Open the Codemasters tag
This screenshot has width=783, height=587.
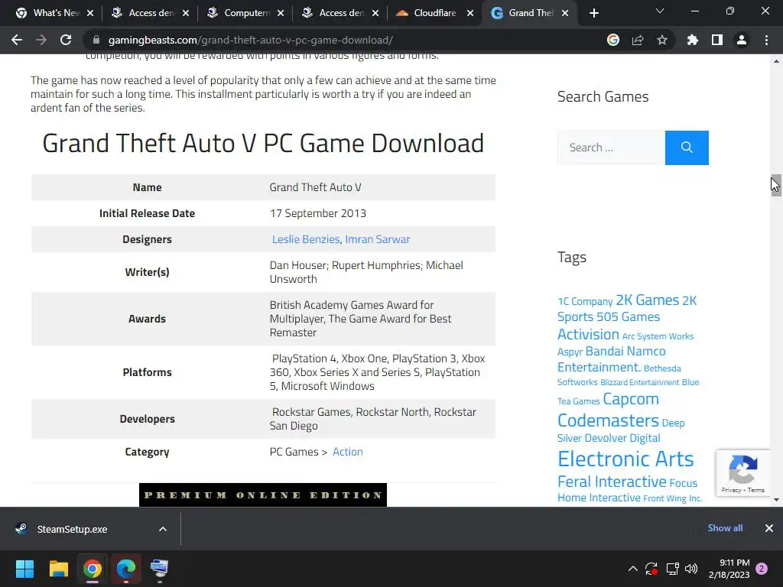[608, 420]
